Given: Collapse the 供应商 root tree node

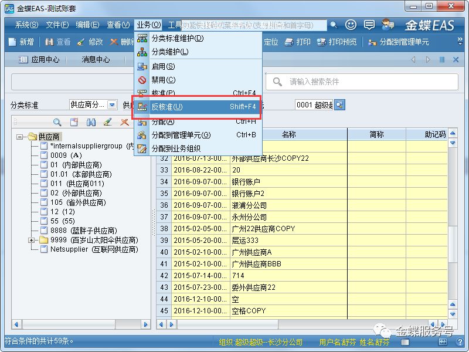Looking at the screenshot, I should click(x=20, y=137).
